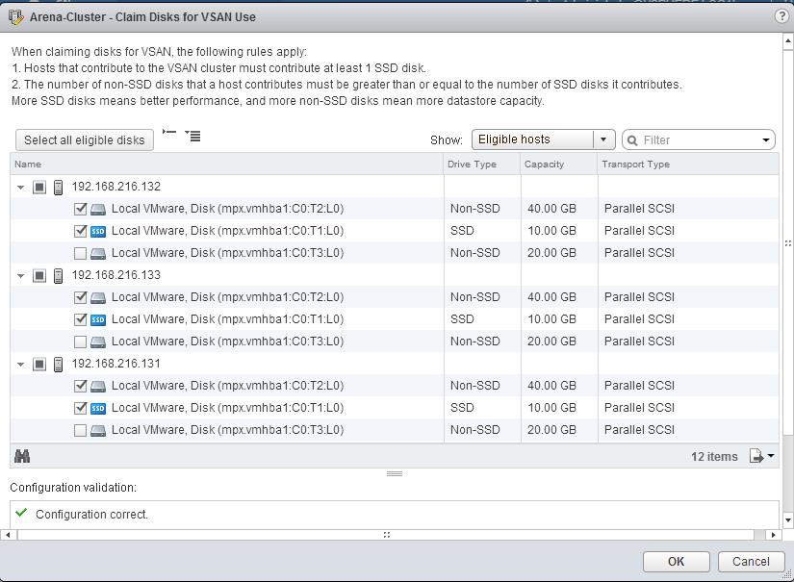
Task: Click the Claim Disks dialog title icon
Action: 15,16
